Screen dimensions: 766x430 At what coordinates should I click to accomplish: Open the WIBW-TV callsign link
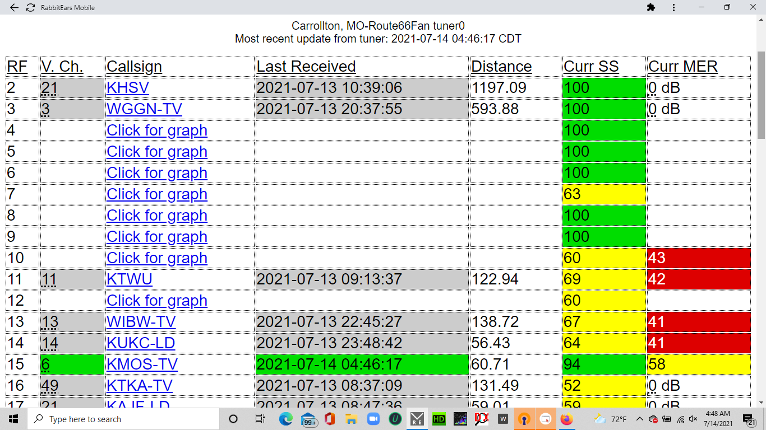pyautogui.click(x=141, y=322)
